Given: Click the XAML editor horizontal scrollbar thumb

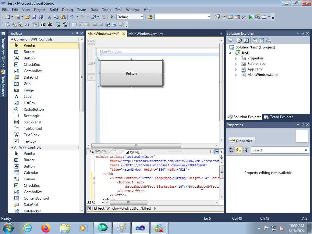Looking at the screenshot, I should [128, 203].
